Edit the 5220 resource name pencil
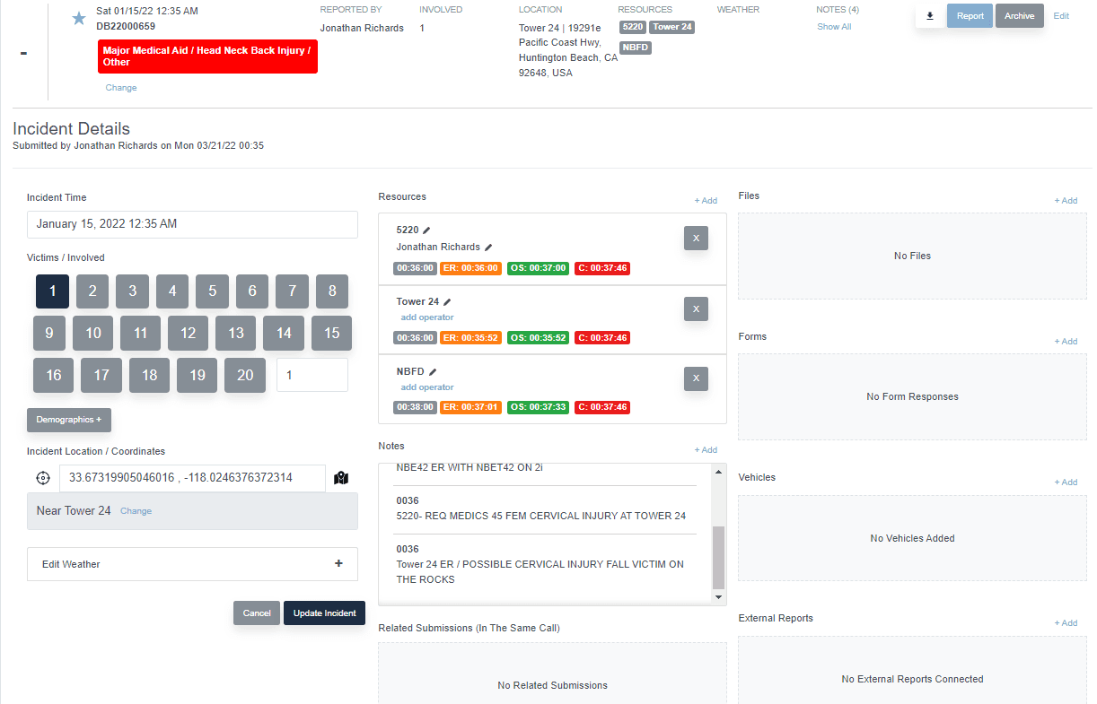Screen dimensions: 1097x704 point(427,230)
